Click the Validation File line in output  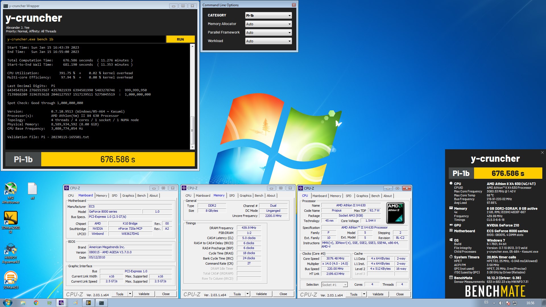coord(48,137)
